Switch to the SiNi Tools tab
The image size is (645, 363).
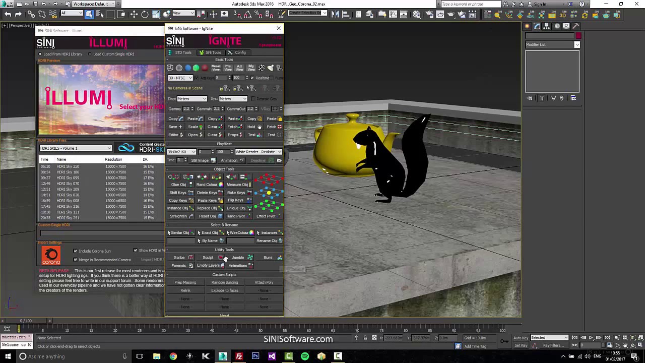tap(210, 52)
